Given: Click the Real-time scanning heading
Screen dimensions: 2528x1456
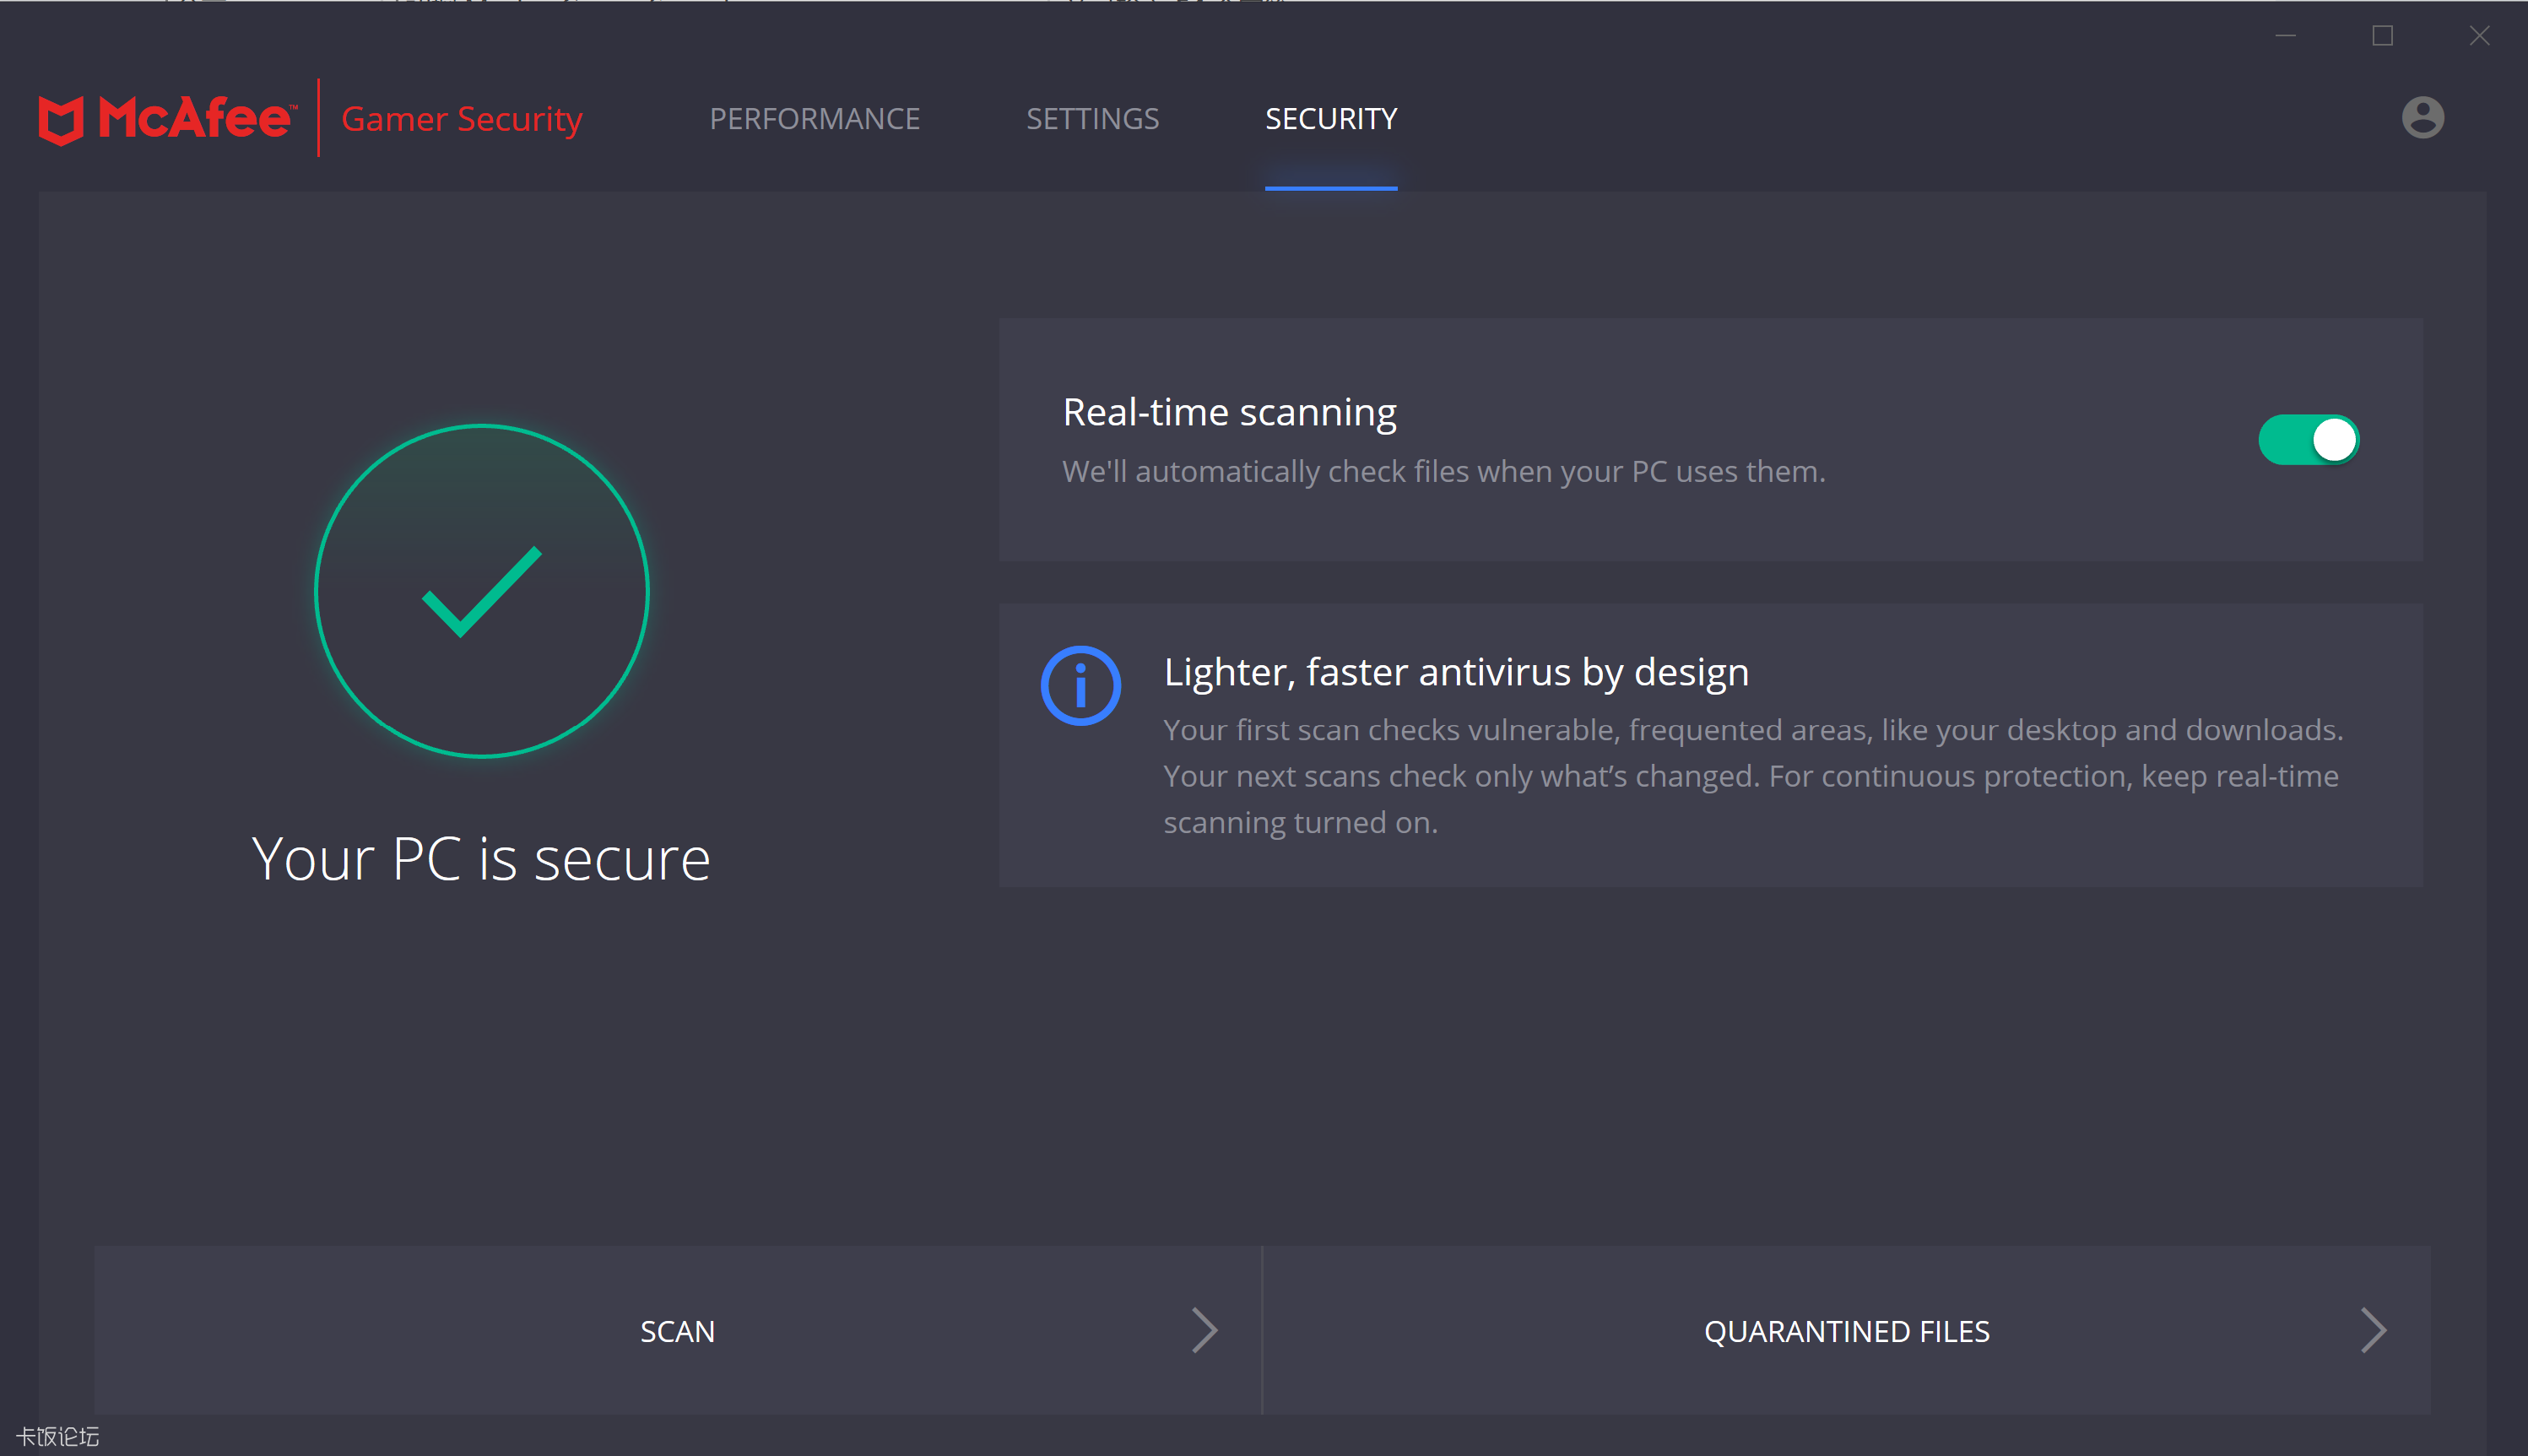Looking at the screenshot, I should (1229, 412).
